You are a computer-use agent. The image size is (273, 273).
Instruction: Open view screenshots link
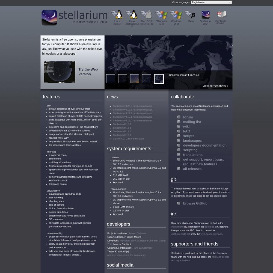[x=215, y=86]
